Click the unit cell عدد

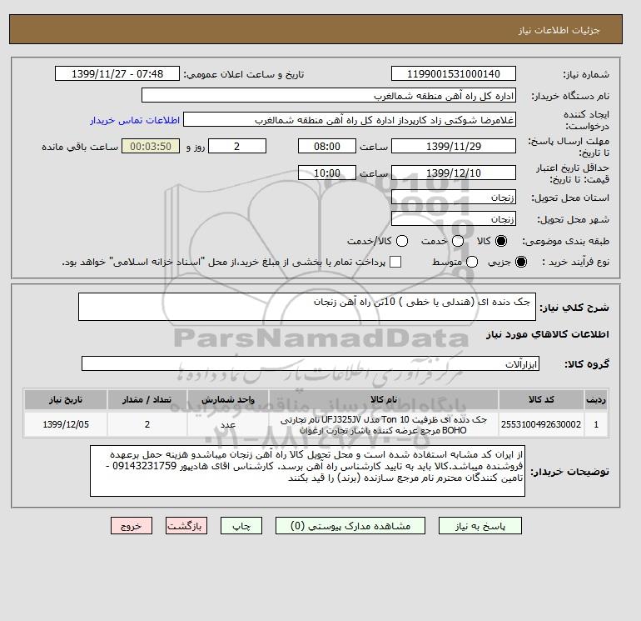[228, 425]
